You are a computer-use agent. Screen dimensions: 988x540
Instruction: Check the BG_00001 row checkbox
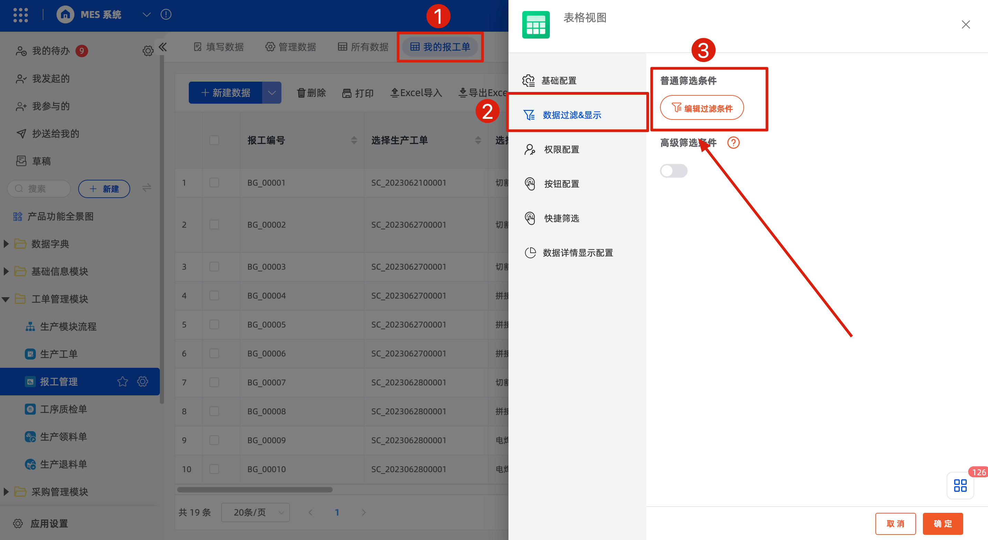(x=214, y=183)
